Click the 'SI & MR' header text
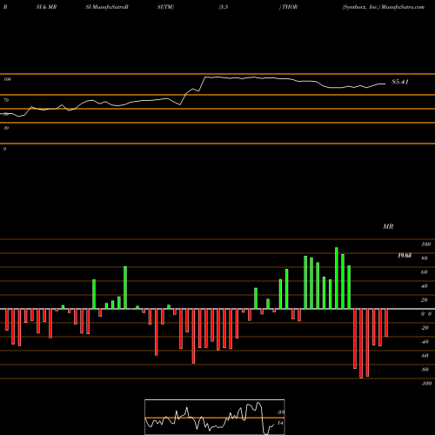The image size is (435, 435). pos(46,7)
